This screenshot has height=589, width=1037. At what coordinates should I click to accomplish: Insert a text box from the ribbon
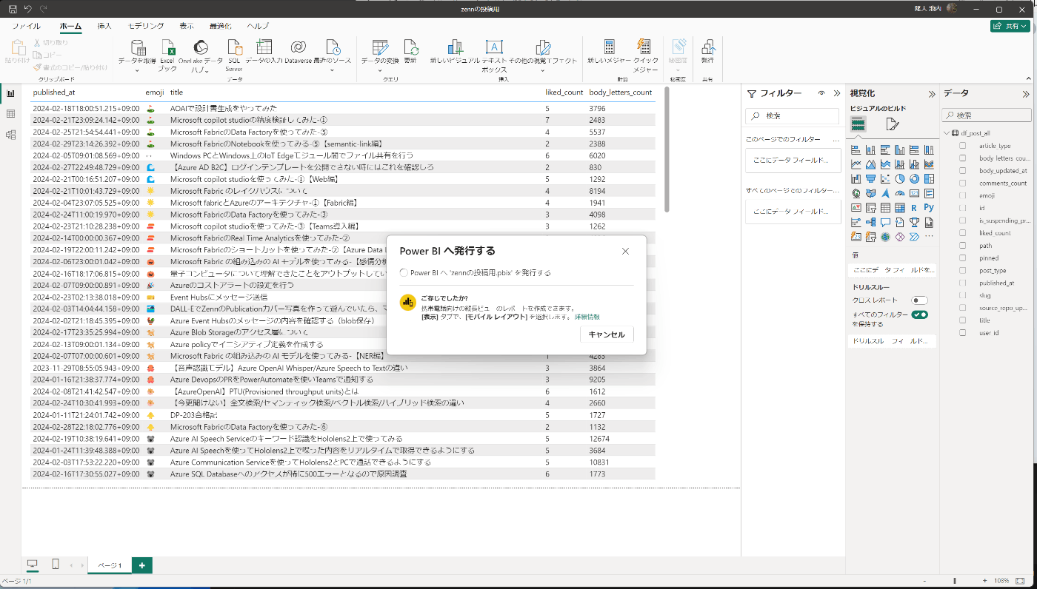493,47
